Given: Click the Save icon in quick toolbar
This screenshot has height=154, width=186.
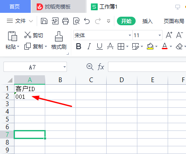Looking at the screenshot, I should tap(44, 21).
